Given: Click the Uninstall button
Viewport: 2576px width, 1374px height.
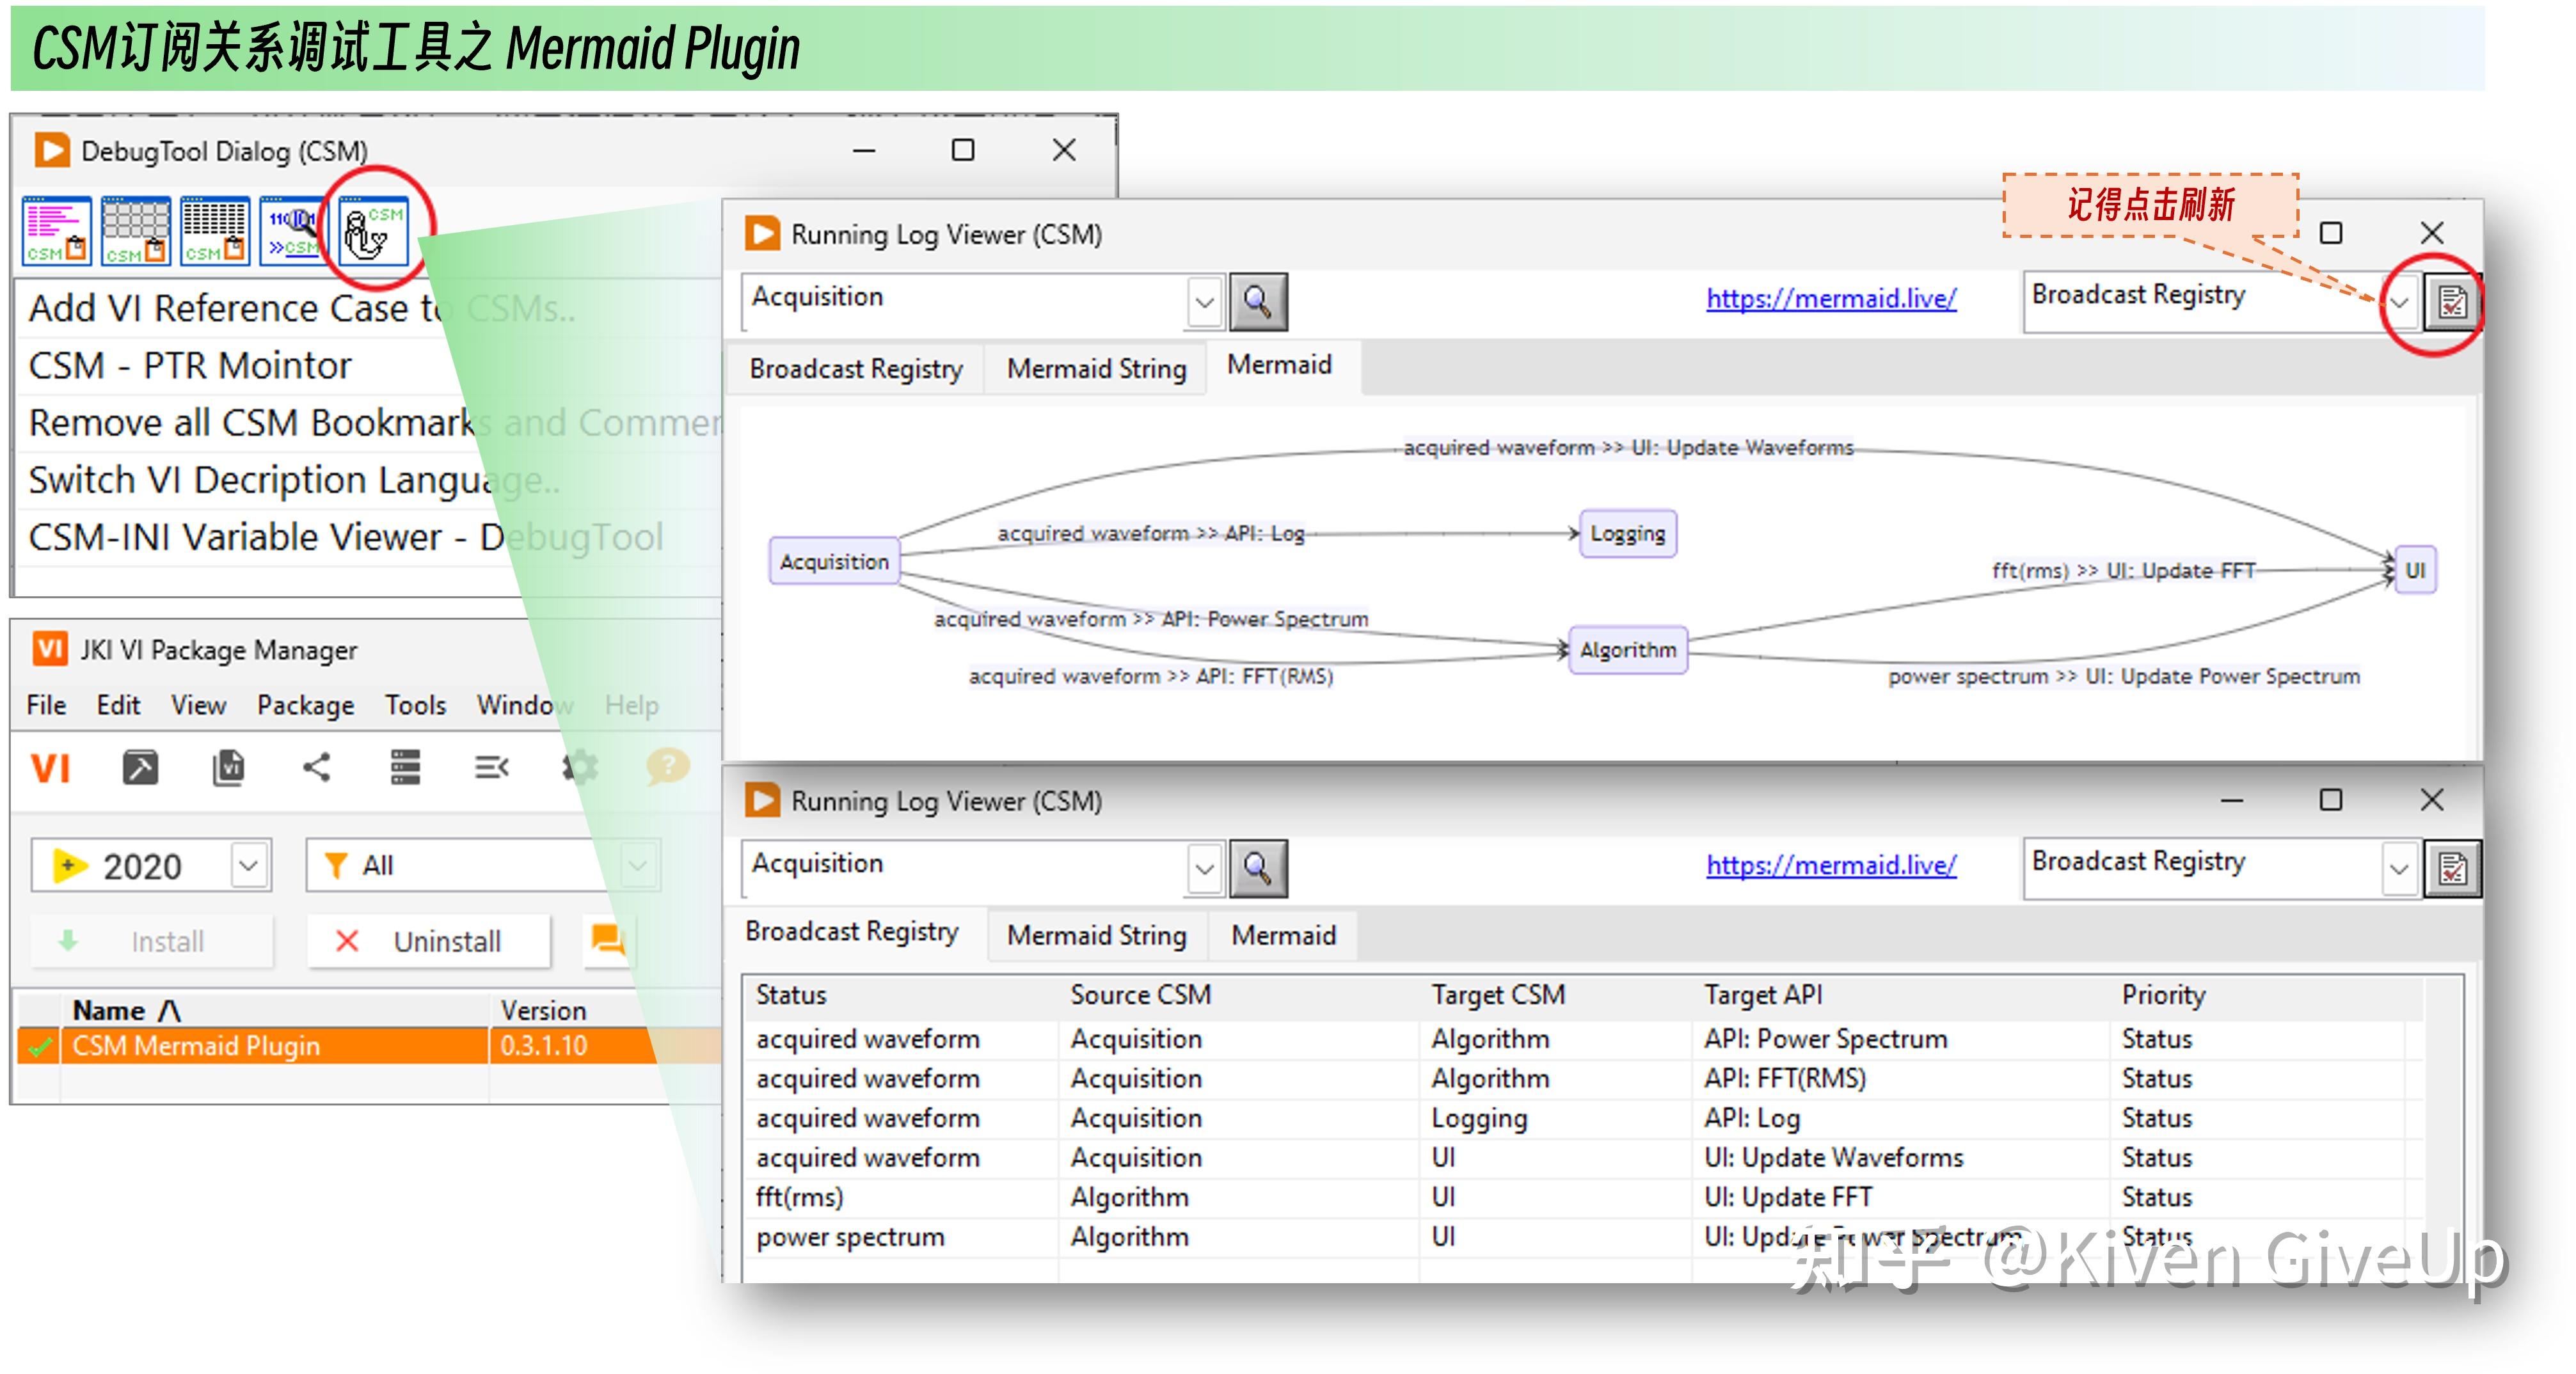Looking at the screenshot, I should pyautogui.click(x=429, y=941).
